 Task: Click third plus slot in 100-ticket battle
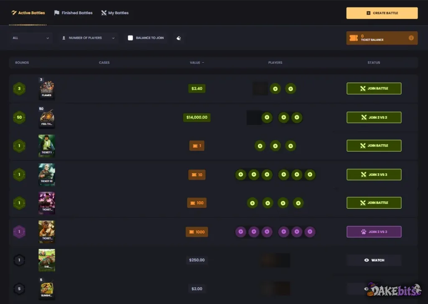(283, 203)
